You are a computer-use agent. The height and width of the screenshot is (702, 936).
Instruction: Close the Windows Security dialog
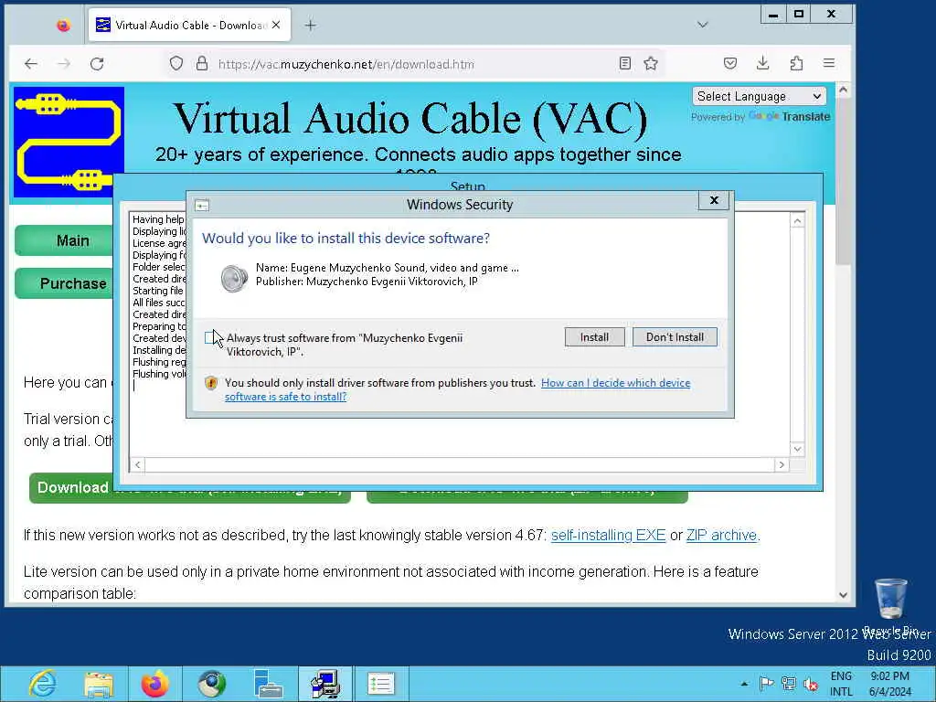(x=714, y=200)
